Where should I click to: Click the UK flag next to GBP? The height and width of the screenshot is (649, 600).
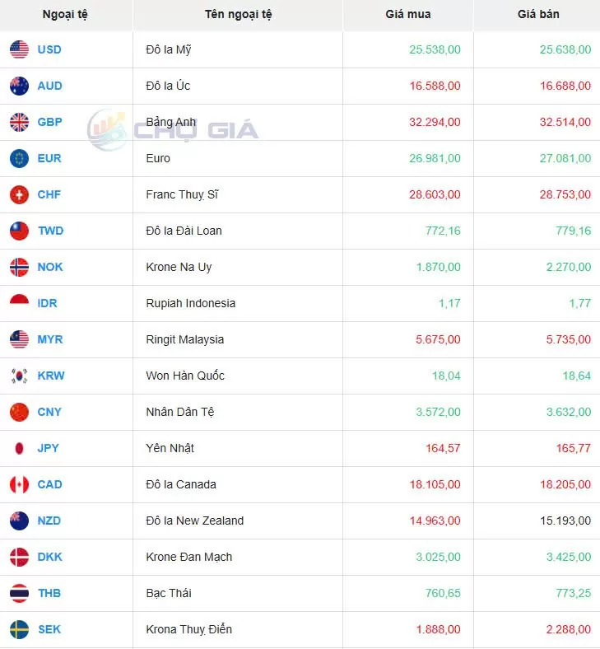click(19, 122)
